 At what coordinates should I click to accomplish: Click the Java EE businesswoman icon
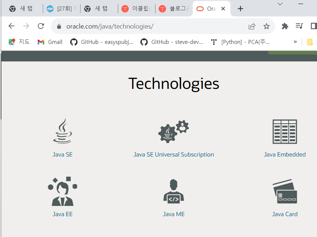click(x=63, y=191)
